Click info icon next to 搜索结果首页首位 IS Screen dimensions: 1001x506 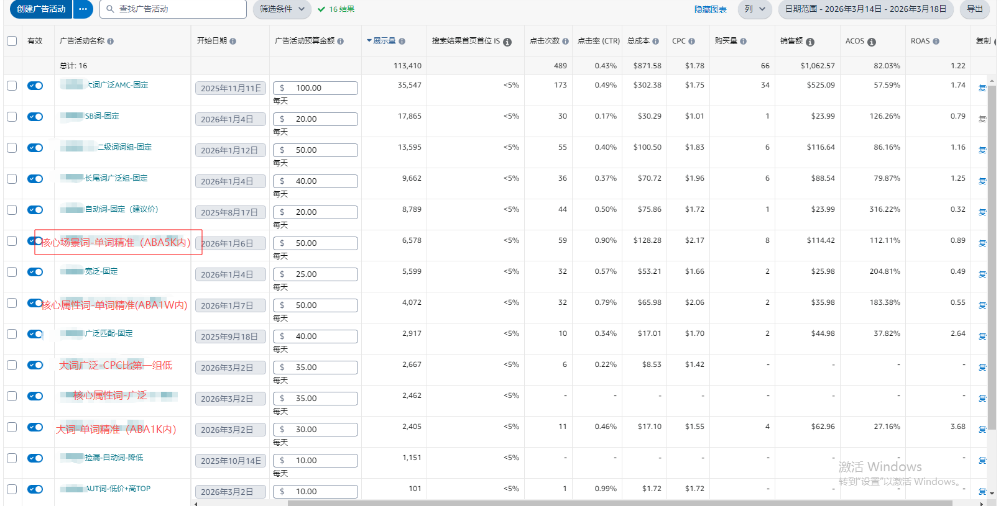pyautogui.click(x=507, y=42)
